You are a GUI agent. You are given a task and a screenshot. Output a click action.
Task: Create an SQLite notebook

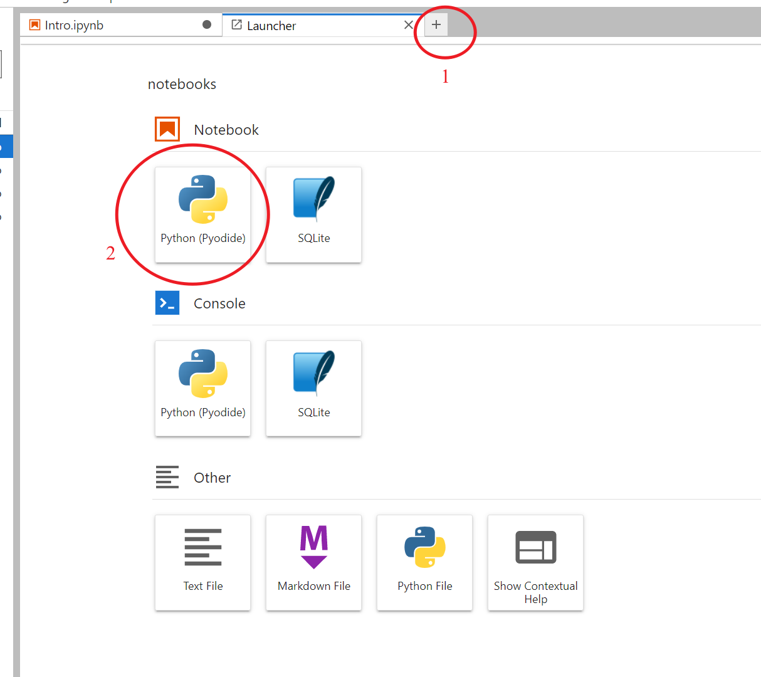(314, 214)
